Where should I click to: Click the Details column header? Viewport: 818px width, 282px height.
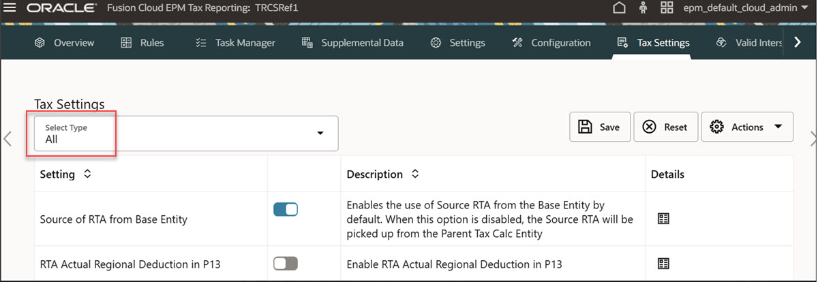pyautogui.click(x=667, y=174)
